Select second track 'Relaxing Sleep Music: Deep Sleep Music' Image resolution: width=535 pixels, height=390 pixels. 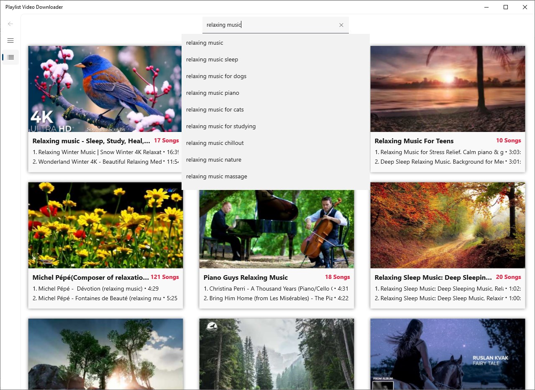pyautogui.click(x=448, y=298)
